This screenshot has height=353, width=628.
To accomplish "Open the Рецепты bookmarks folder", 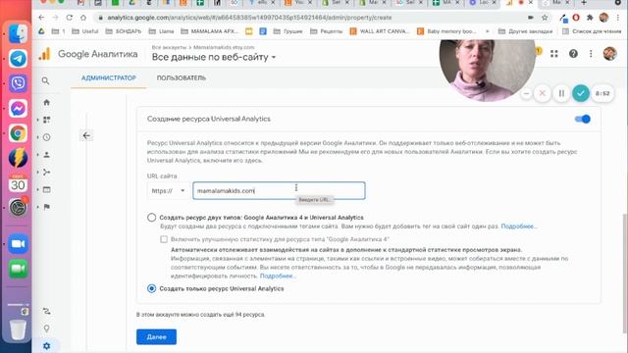I will [326, 31].
